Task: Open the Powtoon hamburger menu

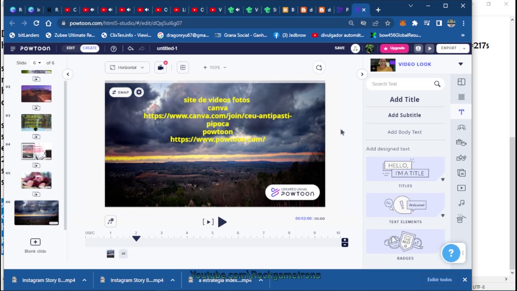Action: 13,48
